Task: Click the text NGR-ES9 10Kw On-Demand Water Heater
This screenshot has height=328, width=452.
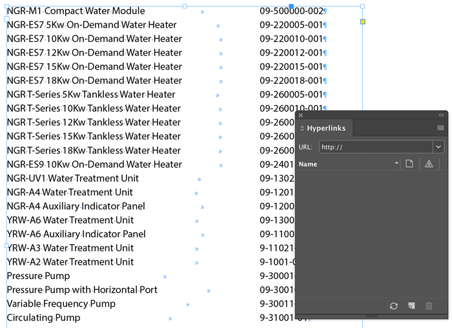Action: (94, 164)
